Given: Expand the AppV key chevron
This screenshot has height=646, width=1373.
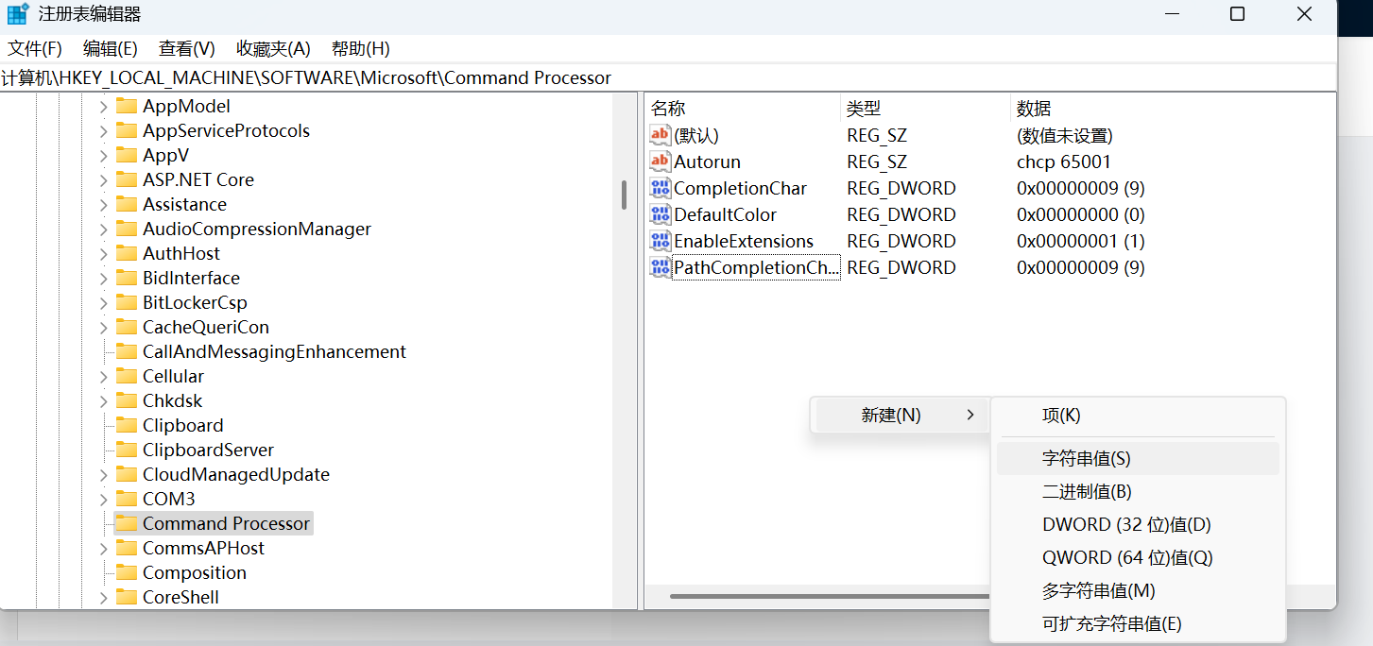Looking at the screenshot, I should (x=104, y=155).
